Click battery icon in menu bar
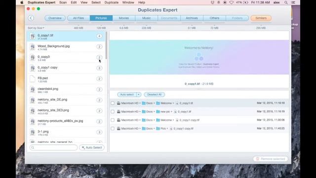316x178 pixels. [246, 2]
